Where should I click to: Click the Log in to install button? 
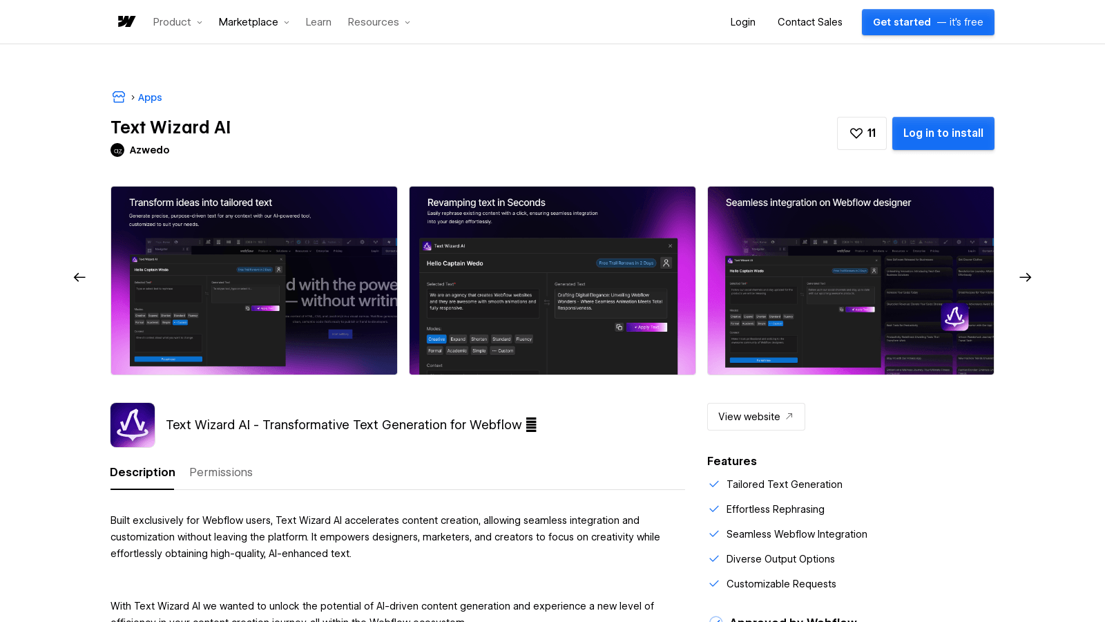tap(943, 133)
